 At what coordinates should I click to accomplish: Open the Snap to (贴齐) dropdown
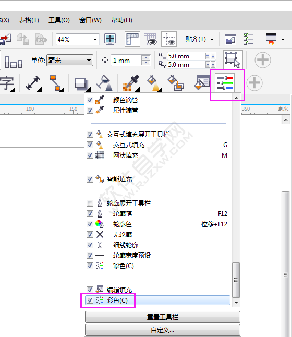[x=199, y=39]
